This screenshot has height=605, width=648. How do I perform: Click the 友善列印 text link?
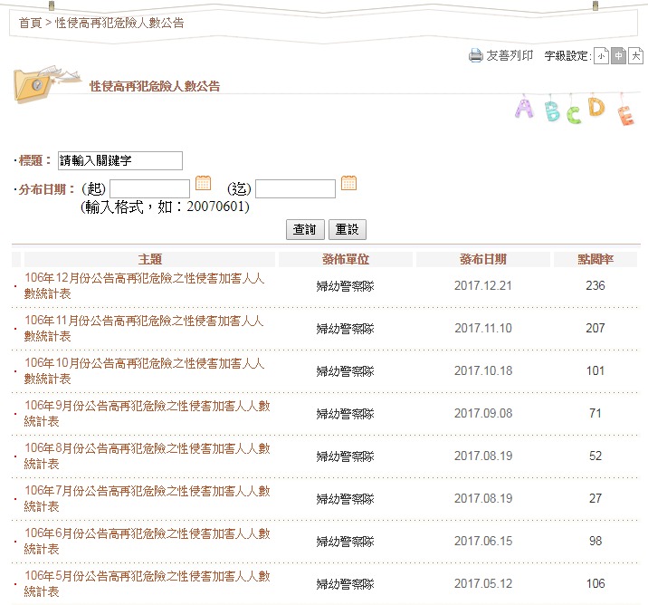[510, 56]
